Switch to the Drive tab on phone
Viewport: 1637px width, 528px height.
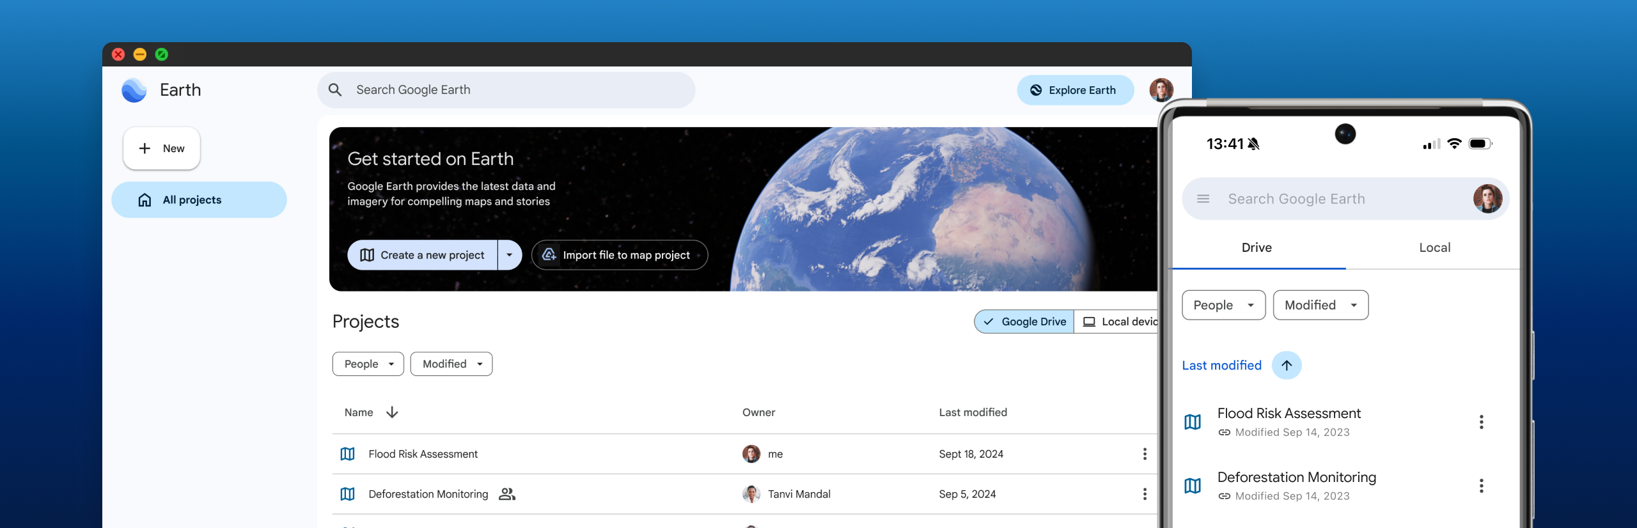(x=1257, y=247)
